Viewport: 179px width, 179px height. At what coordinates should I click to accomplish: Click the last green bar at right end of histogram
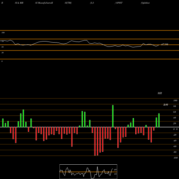click(159, 120)
